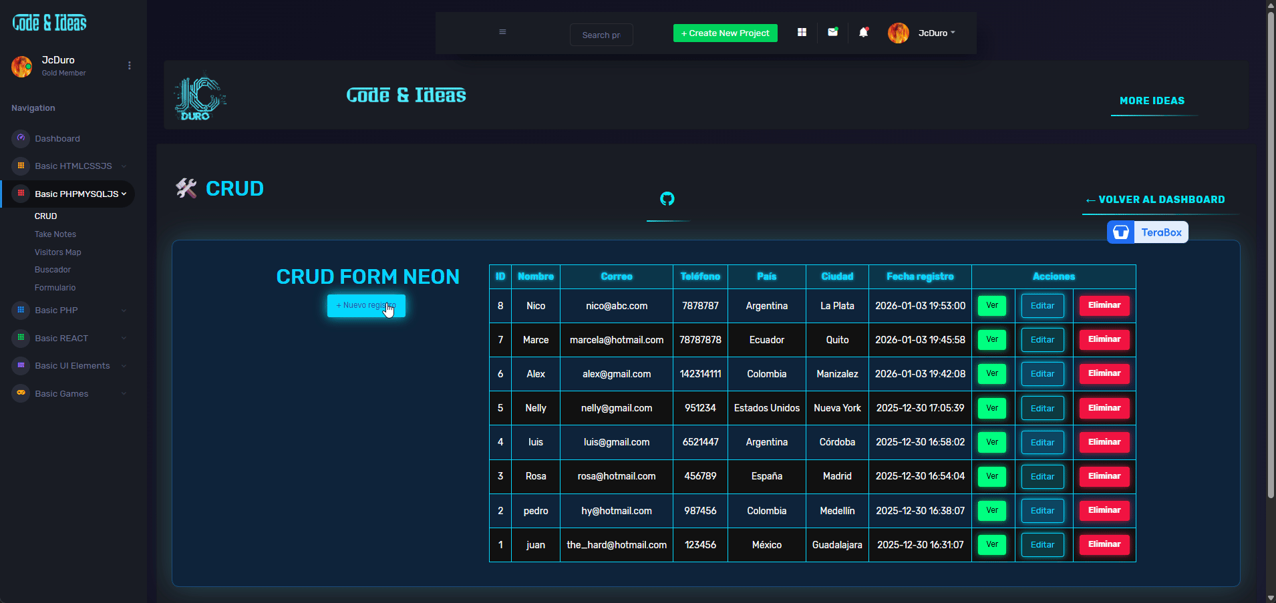
Task: Open the JcDuro user dropdown in header
Action: point(935,33)
